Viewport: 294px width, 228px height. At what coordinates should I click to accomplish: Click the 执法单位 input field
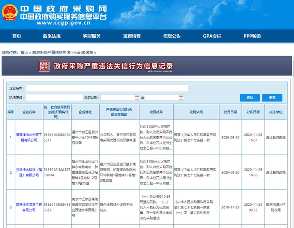click(54, 98)
